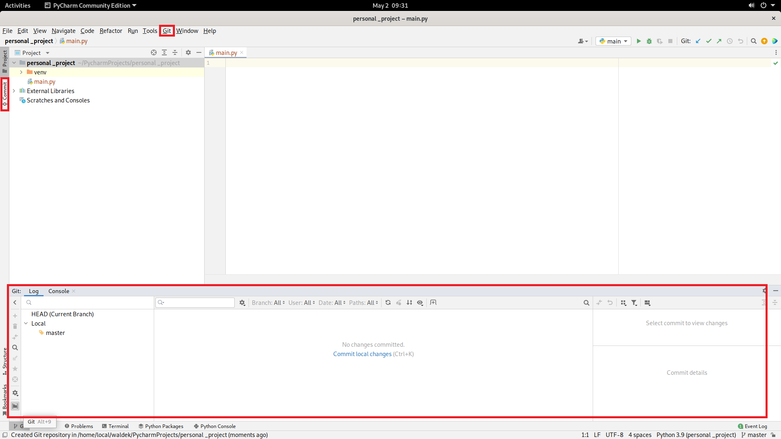Open the Navigate menu
Viewport: 781px width, 439px height.
63,30
